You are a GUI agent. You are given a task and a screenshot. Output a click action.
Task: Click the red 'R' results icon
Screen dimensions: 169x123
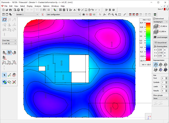pos(134,14)
